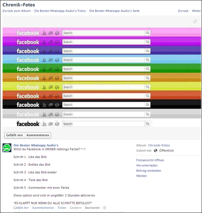Click the Bearbeitet link

92,208
